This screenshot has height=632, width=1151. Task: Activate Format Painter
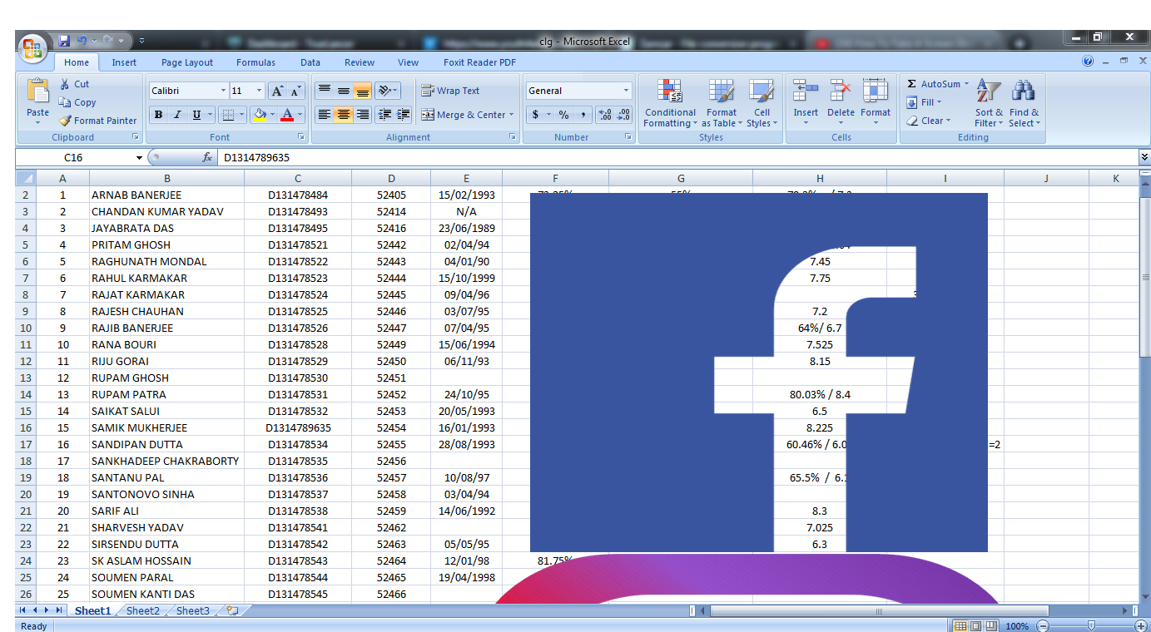point(97,121)
